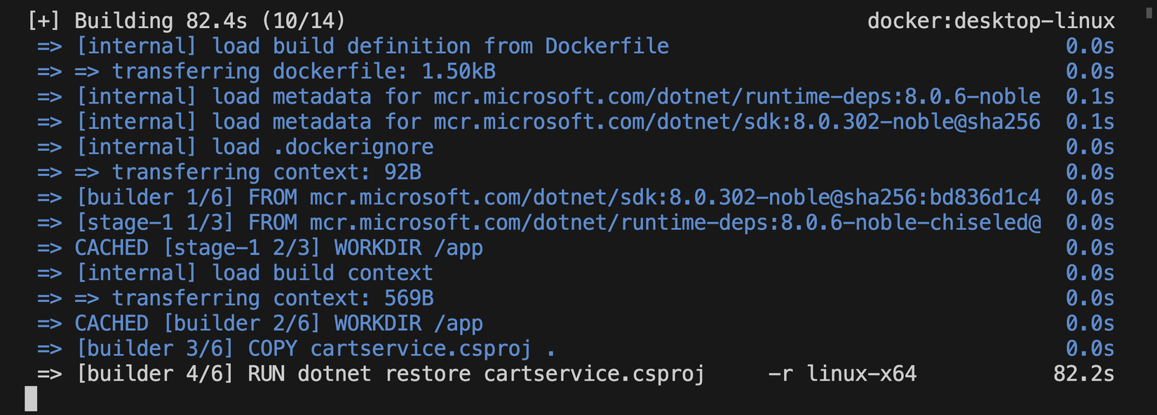Click the scrollbar thumb at top right
This screenshot has height=415, width=1157.
(1149, 12)
